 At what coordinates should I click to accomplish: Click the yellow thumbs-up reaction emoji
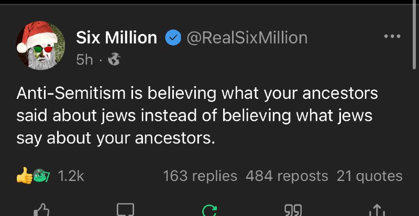coord(24,175)
